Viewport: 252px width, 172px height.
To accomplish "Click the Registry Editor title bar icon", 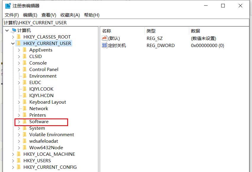I will 8,6.
